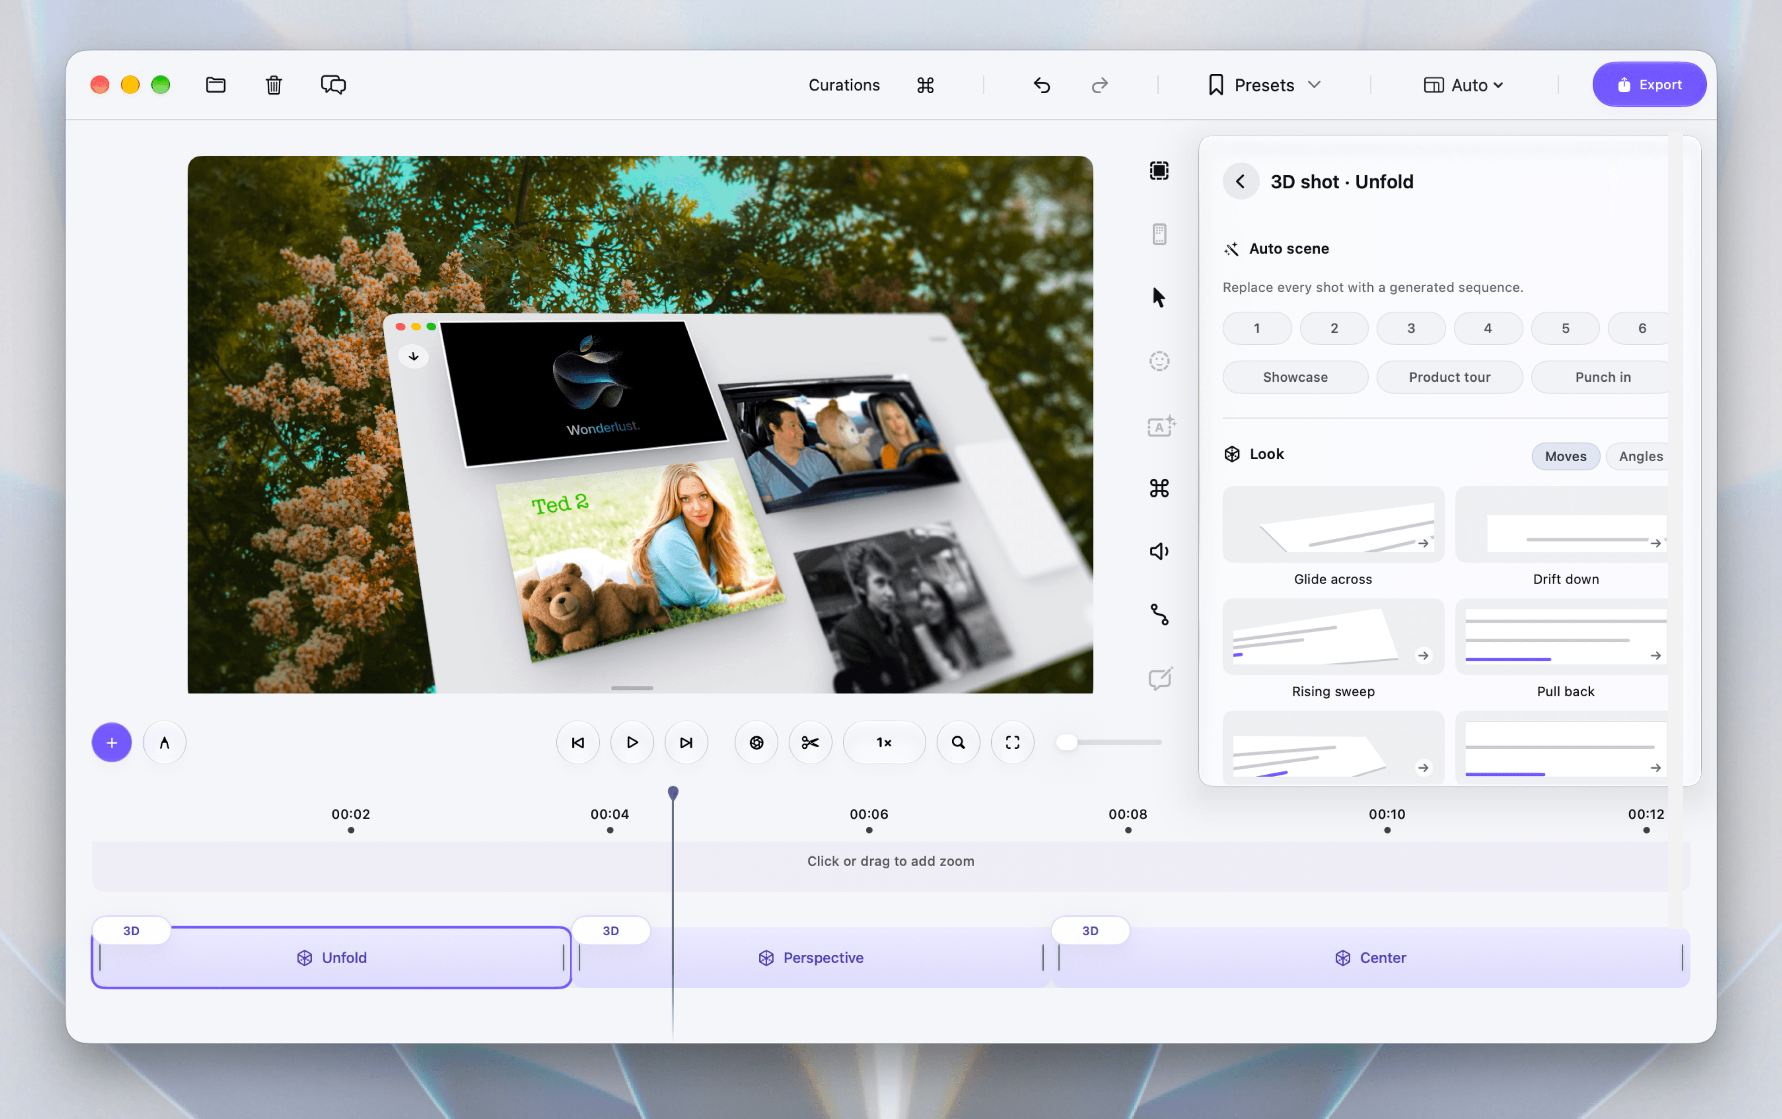Play the preview video

632,743
